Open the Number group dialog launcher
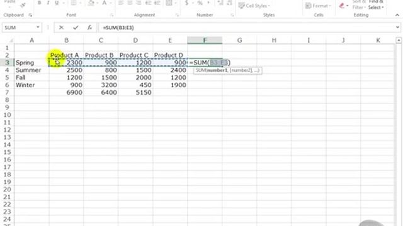Image resolution: width=403 pixels, height=226 pixels. tap(232, 15)
